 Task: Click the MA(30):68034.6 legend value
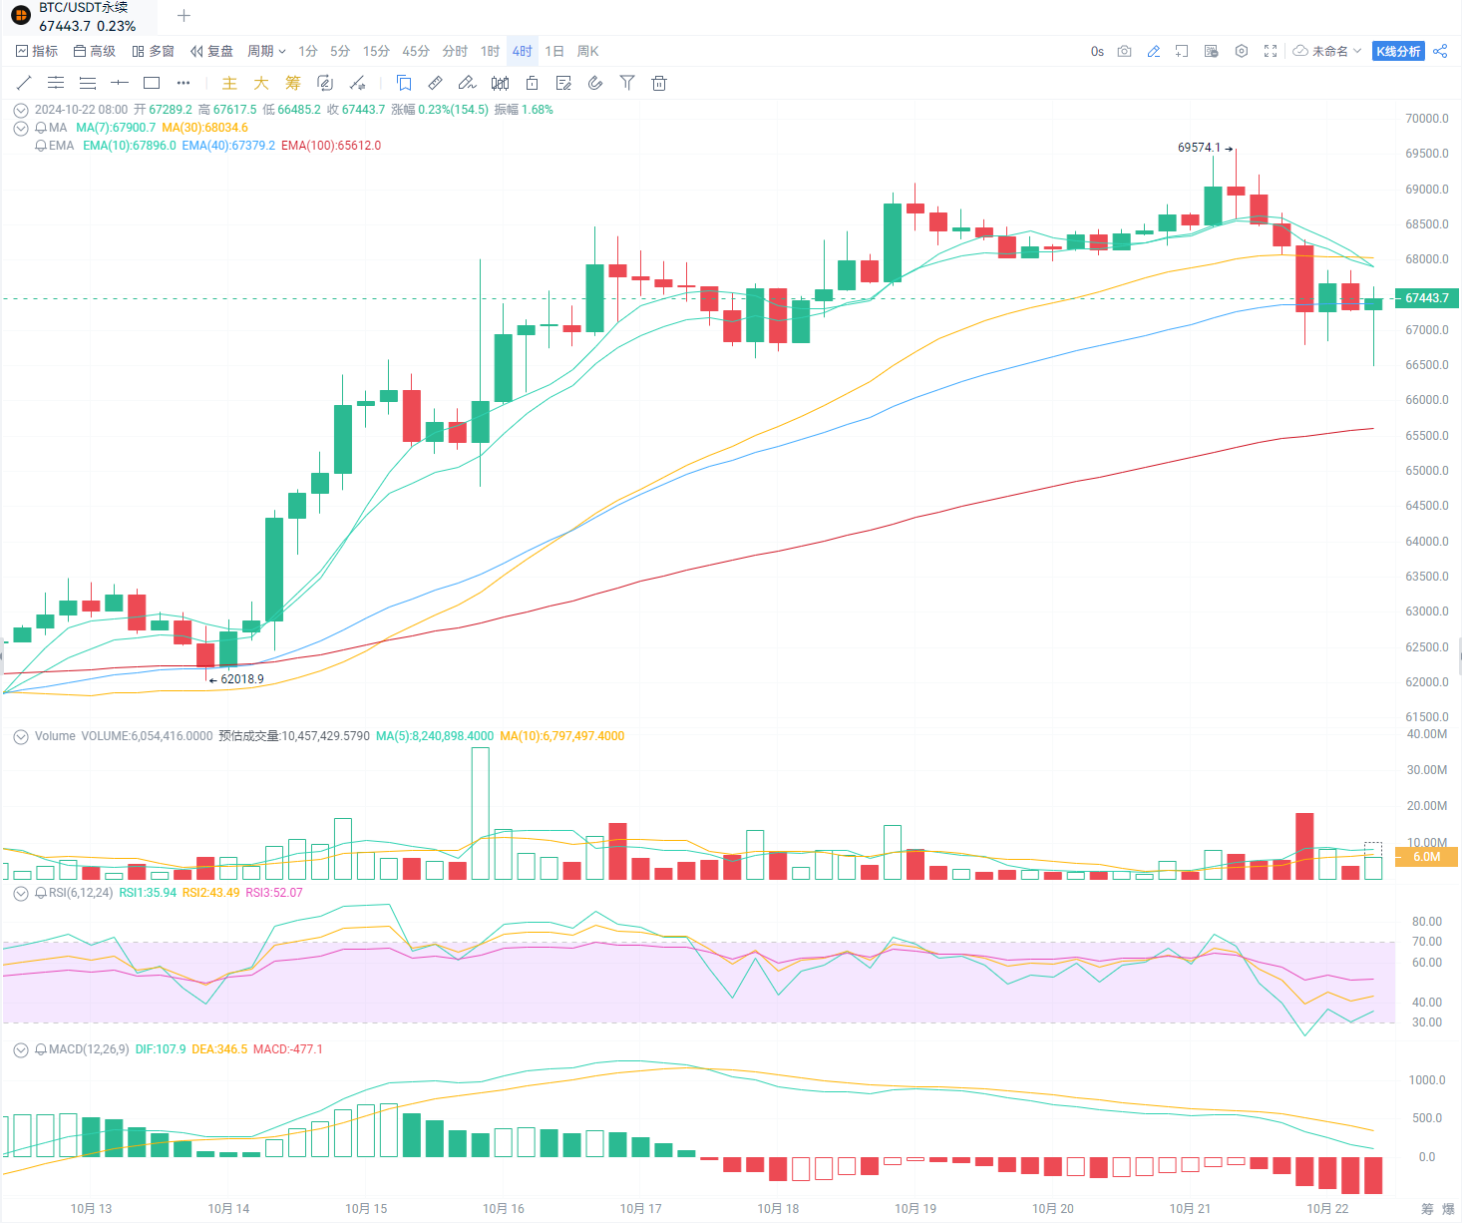pyautogui.click(x=204, y=128)
